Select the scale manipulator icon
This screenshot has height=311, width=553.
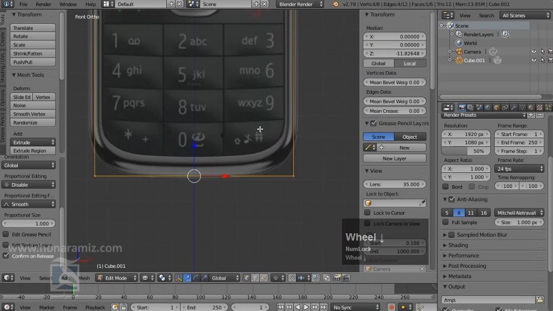[204, 278]
